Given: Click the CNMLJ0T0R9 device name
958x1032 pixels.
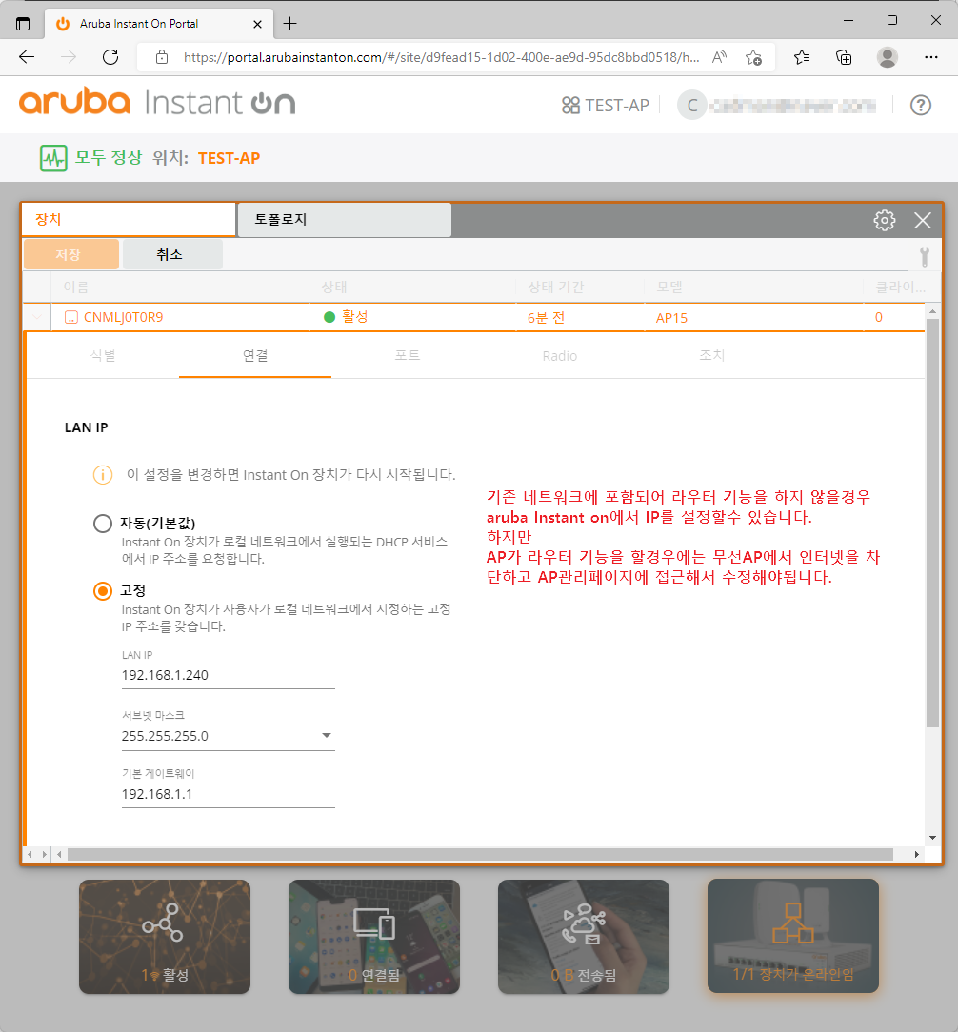Looking at the screenshot, I should click(x=123, y=317).
